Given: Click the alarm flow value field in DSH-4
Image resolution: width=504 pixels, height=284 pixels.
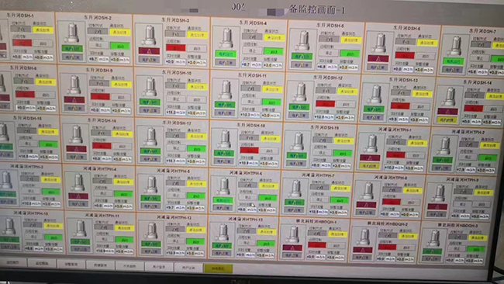Looking at the screenshot, I should tap(273, 65).
